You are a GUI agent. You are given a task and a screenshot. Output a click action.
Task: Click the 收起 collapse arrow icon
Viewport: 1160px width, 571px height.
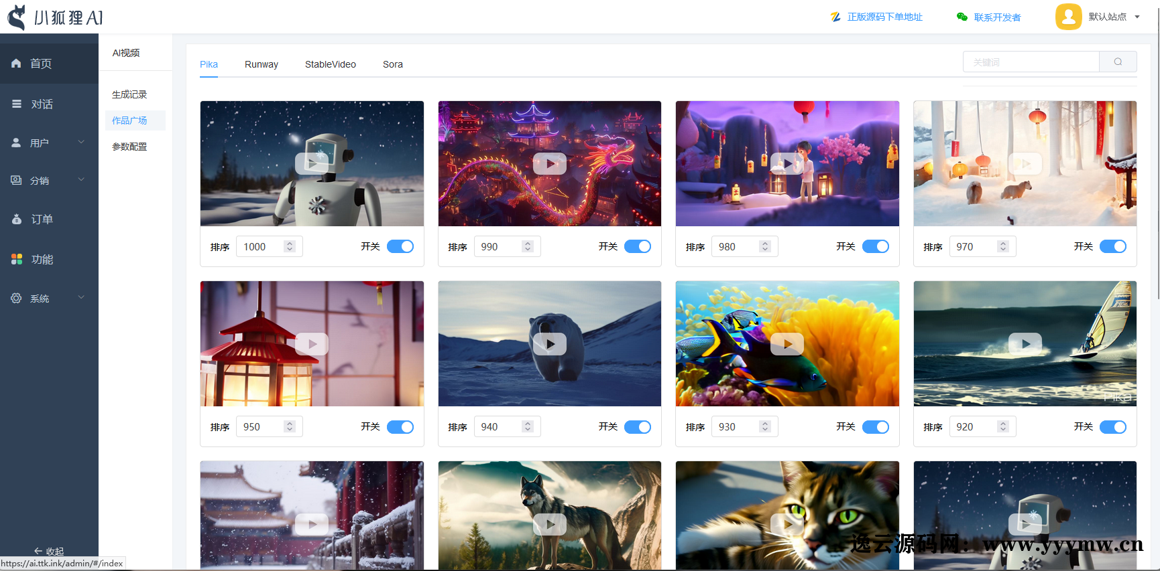tap(38, 551)
